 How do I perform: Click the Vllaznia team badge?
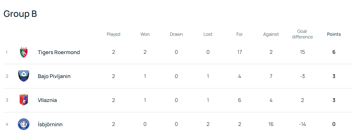point(24,100)
